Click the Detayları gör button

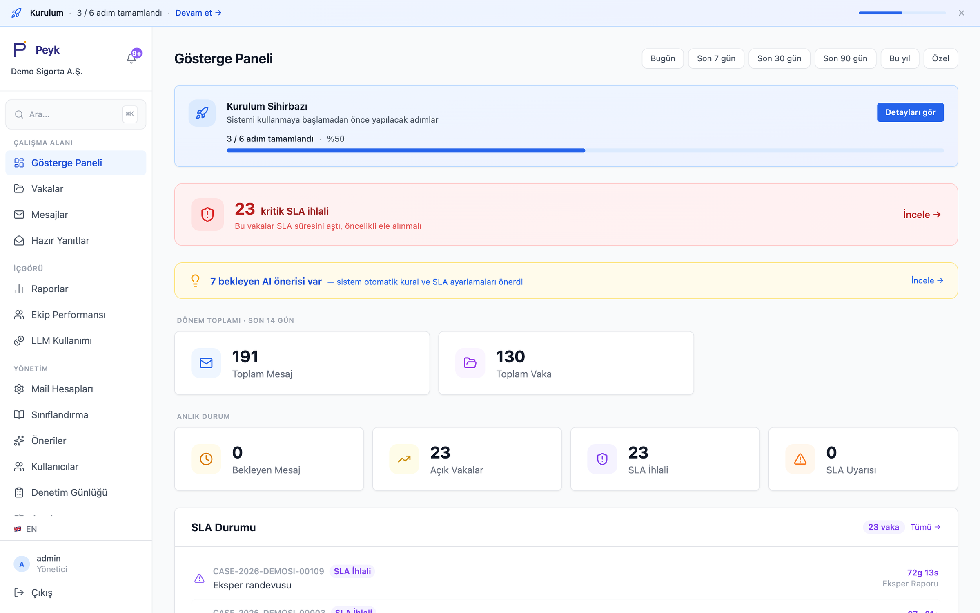(910, 112)
